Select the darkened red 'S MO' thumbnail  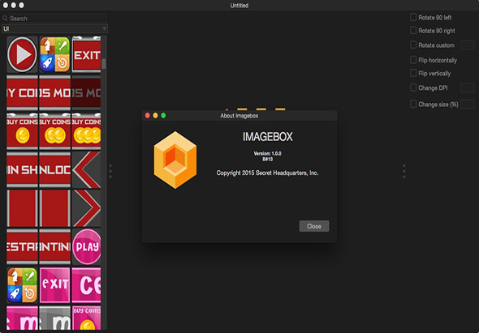pyautogui.click(x=86, y=92)
